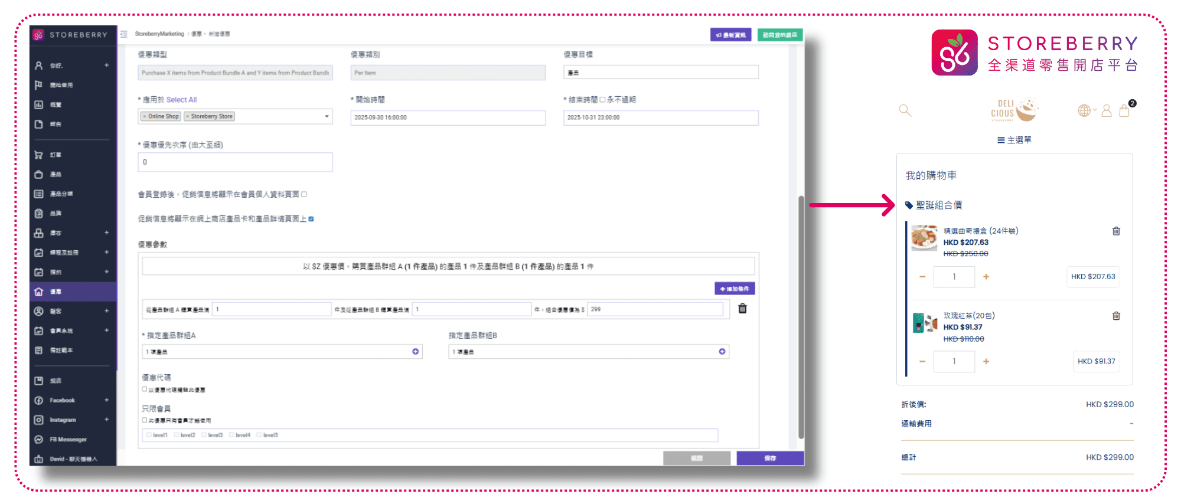Image resolution: width=1181 pixels, height=504 pixels.
Task: Tick the level3 member checkbox
Action: click(204, 435)
